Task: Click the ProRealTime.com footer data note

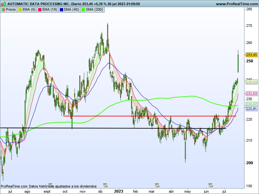Action: (49, 186)
